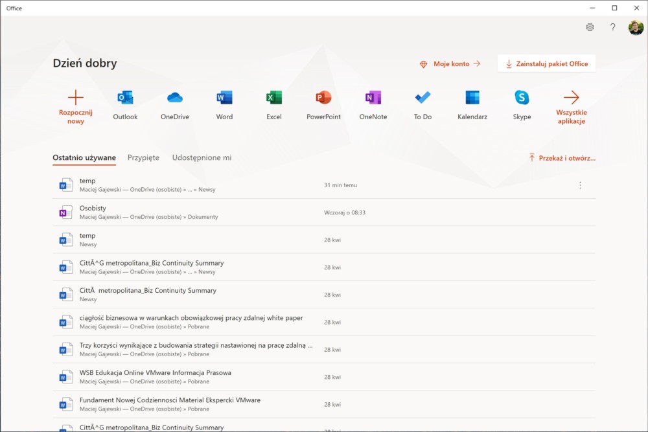The height and width of the screenshot is (432, 648).
Task: Open more options for first temp file
Action: [x=580, y=185]
